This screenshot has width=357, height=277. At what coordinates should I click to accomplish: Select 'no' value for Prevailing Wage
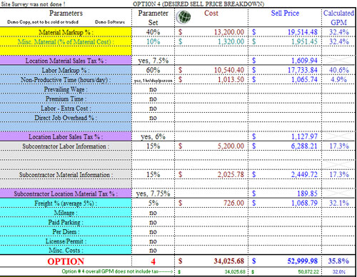coord(153,89)
